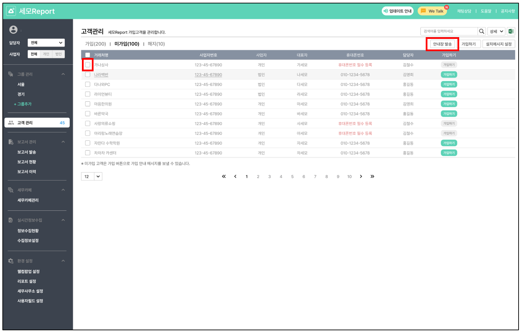Switch to the 해지(10) tab

156,44
